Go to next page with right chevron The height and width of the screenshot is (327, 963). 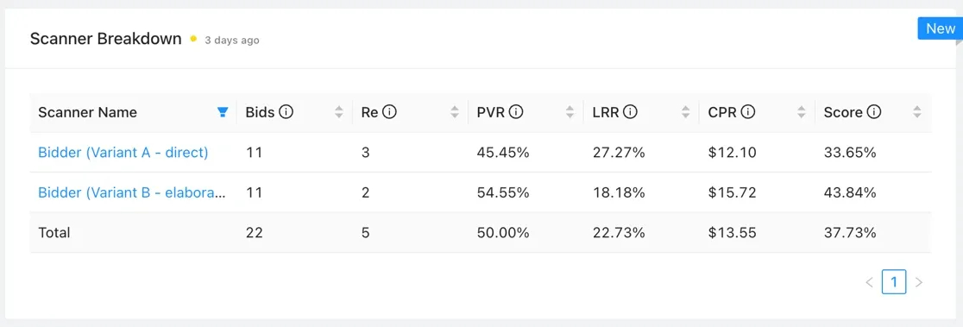919,282
